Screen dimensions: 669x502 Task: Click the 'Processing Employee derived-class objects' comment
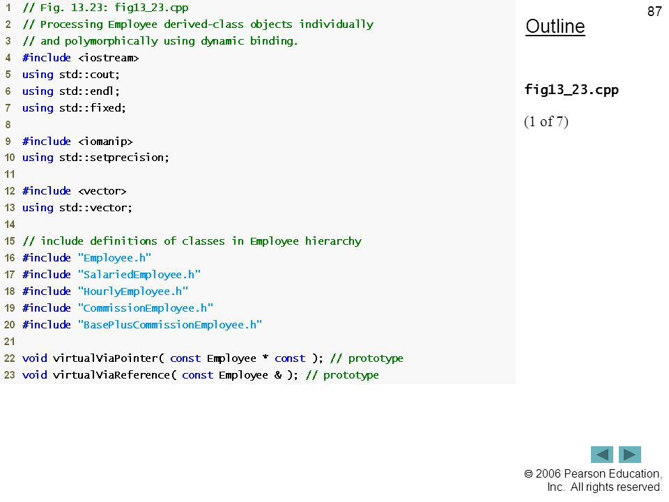tap(198, 24)
